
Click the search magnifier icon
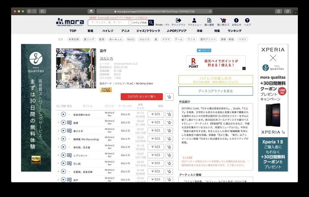click(x=151, y=22)
